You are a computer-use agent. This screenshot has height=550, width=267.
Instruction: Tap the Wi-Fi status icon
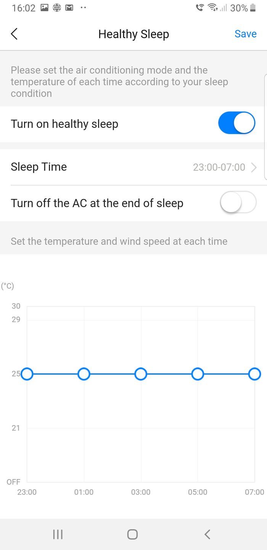(212, 8)
